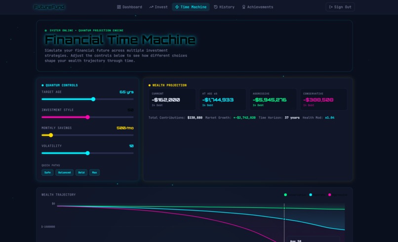Click the 'Financial Time Machine' heading

[120, 40]
